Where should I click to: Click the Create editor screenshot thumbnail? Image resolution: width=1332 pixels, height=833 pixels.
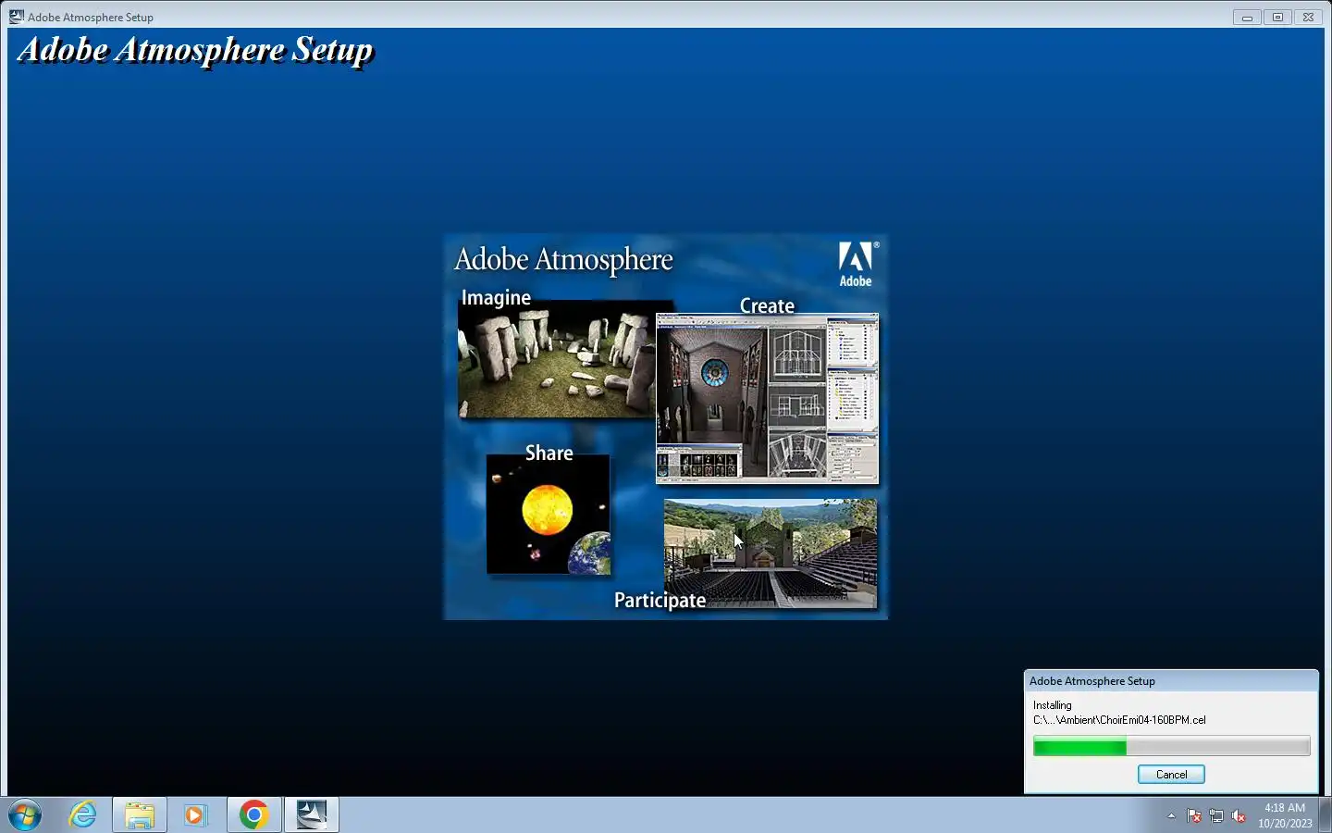tap(768, 399)
